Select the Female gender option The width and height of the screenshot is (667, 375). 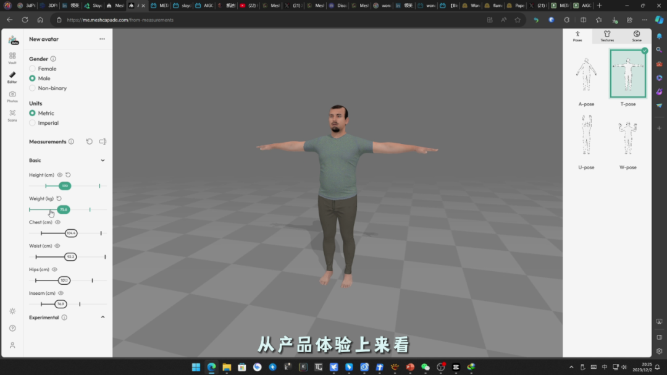31,69
